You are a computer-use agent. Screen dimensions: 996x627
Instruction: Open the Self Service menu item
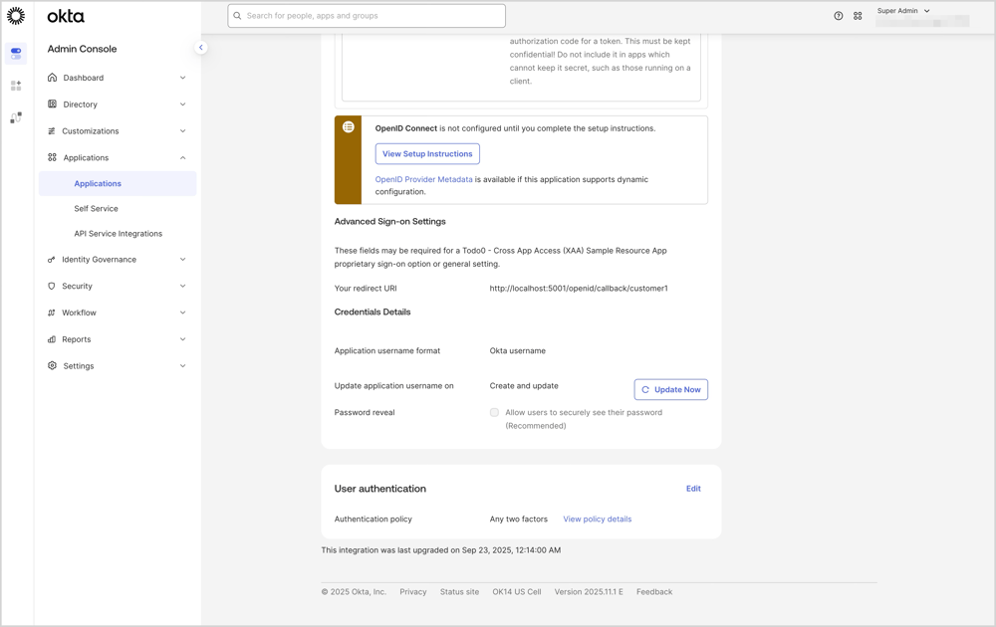point(96,208)
